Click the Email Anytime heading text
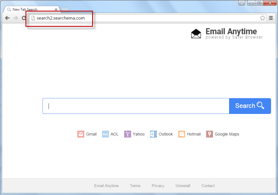The height and width of the screenshot is (195, 278). click(x=231, y=31)
